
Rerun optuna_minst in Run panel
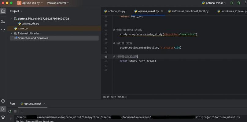(x=10, y=111)
